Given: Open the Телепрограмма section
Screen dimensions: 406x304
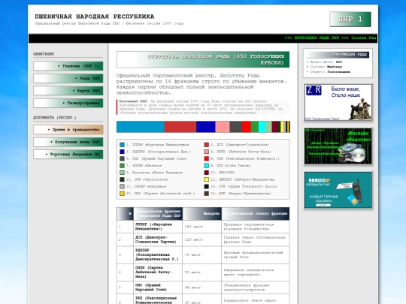Looking at the screenshot, I should (68, 103).
